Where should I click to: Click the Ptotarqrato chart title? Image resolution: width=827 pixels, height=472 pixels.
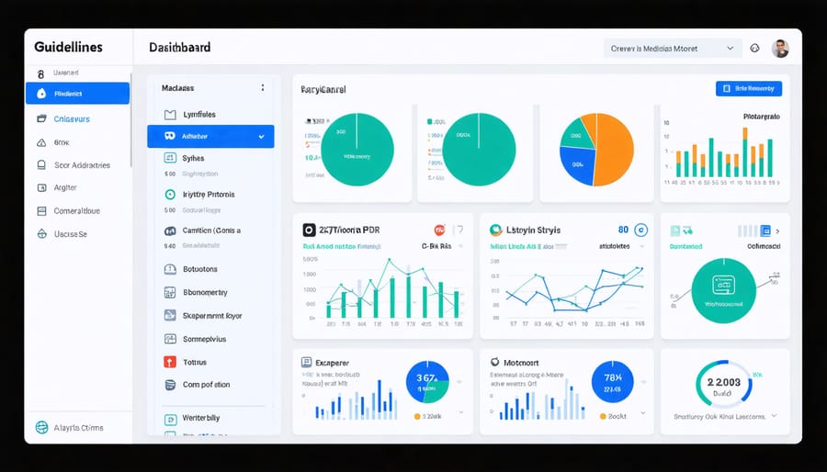pos(762,116)
